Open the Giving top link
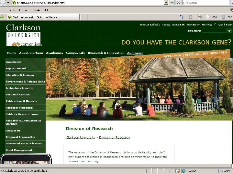 pos(166,25)
